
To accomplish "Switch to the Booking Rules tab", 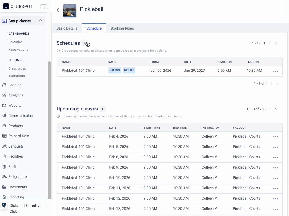I will pyautogui.click(x=122, y=28).
